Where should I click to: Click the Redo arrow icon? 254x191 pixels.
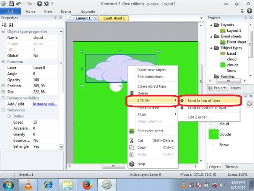pos(29,3)
